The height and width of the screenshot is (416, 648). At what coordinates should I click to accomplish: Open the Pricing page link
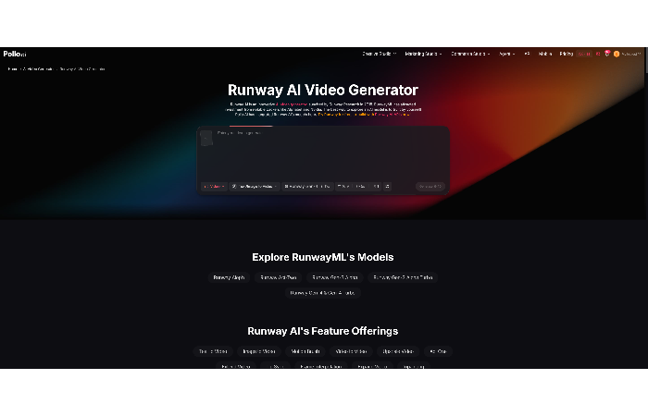tap(567, 54)
